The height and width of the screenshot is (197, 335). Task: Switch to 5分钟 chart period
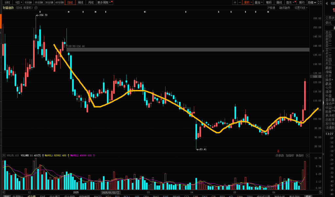pyautogui.click(x=28, y=2)
